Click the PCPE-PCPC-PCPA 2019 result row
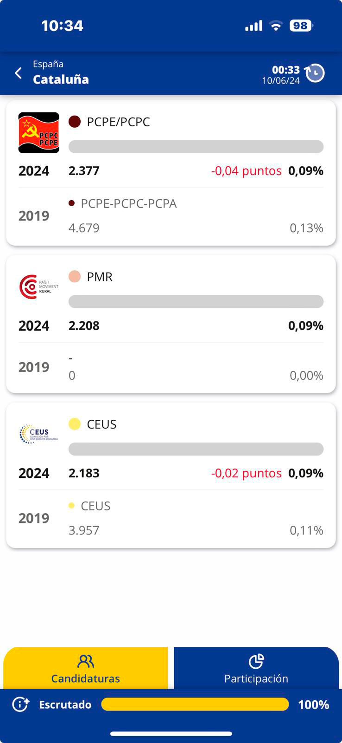The height and width of the screenshot is (743, 342). 171,216
